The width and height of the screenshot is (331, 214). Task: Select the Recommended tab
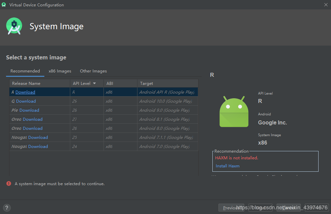click(25, 71)
